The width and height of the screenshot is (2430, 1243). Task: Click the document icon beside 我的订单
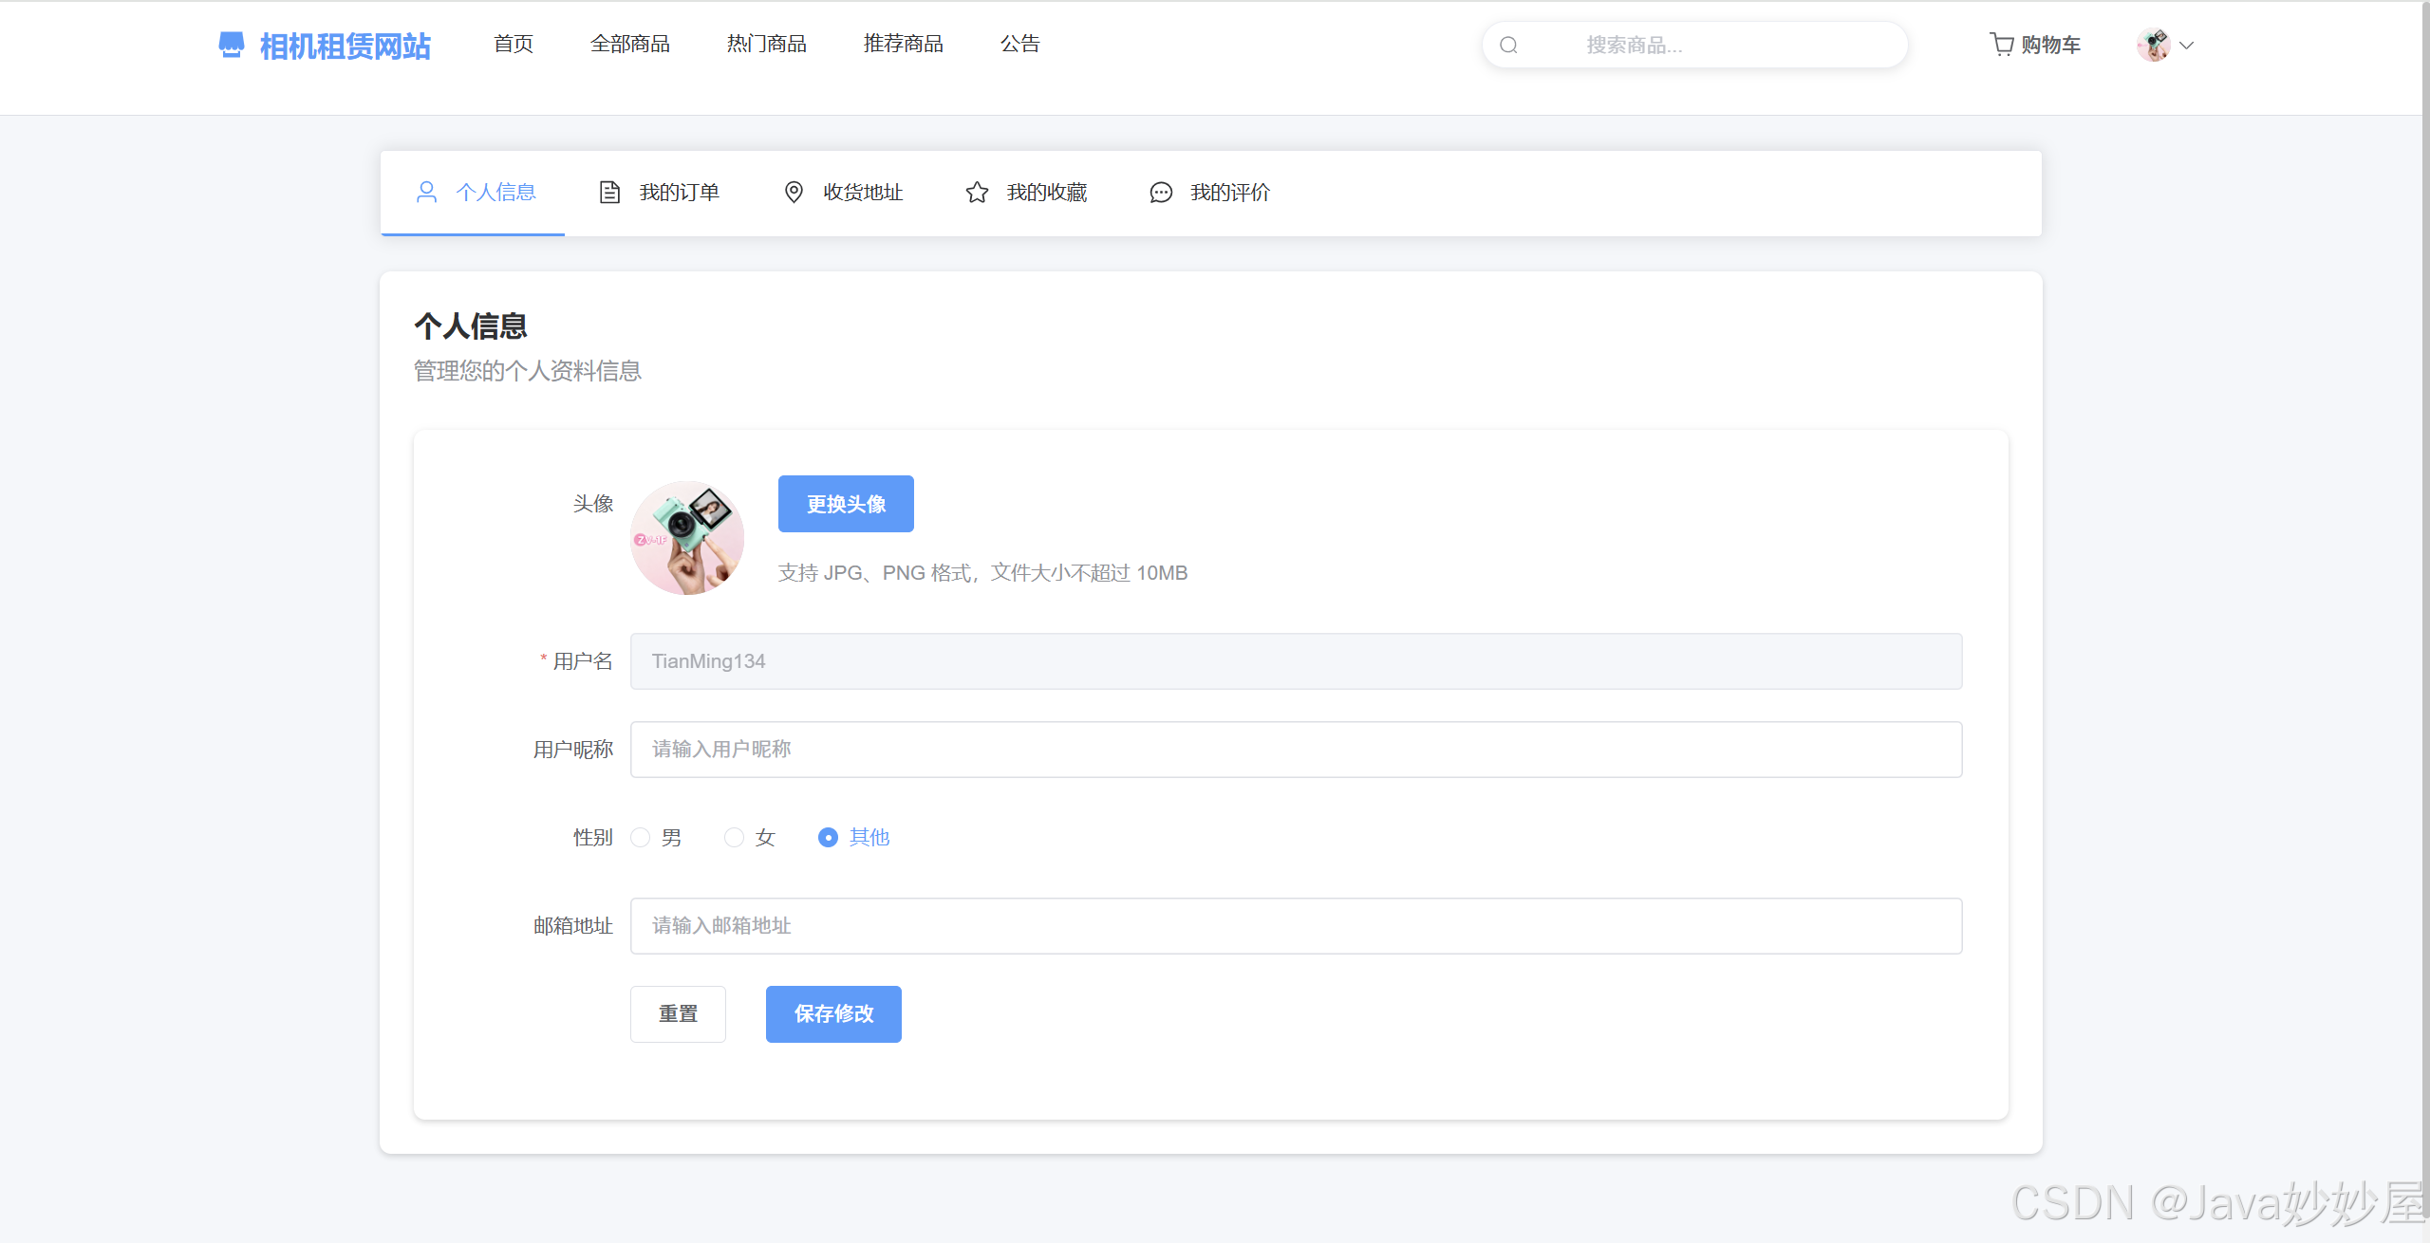pyautogui.click(x=609, y=193)
